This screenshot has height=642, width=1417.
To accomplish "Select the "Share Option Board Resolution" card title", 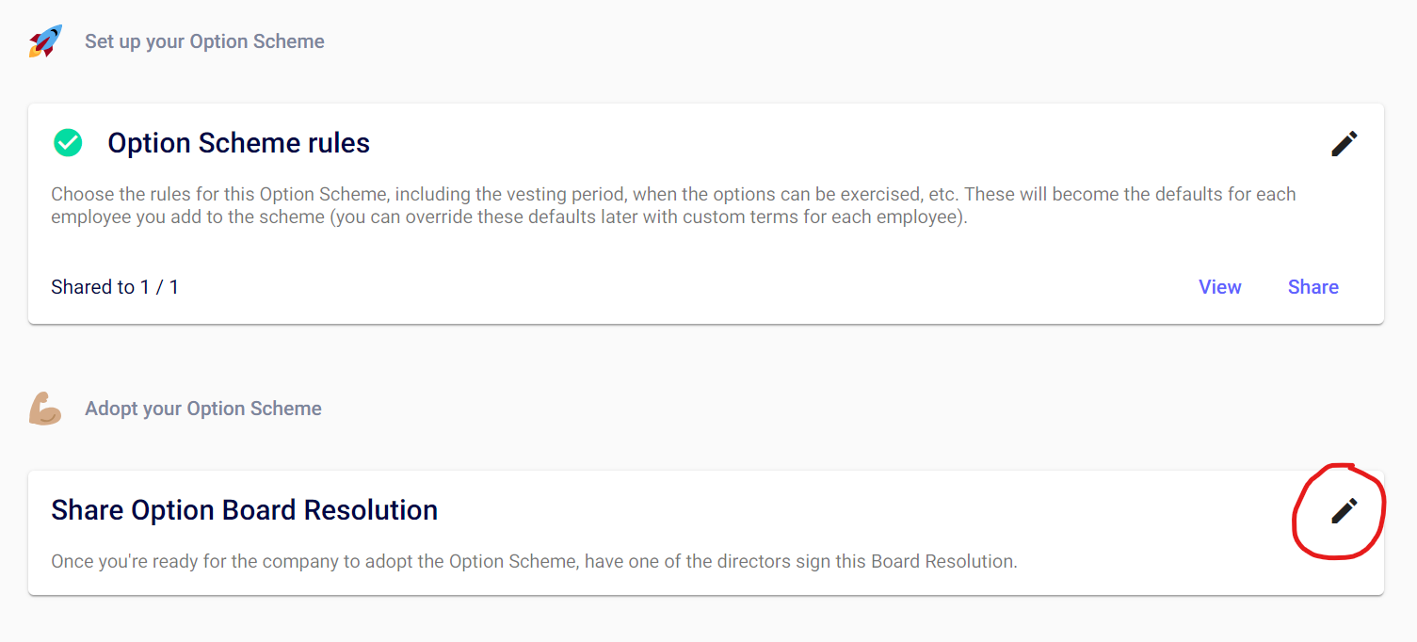I will (x=244, y=510).
